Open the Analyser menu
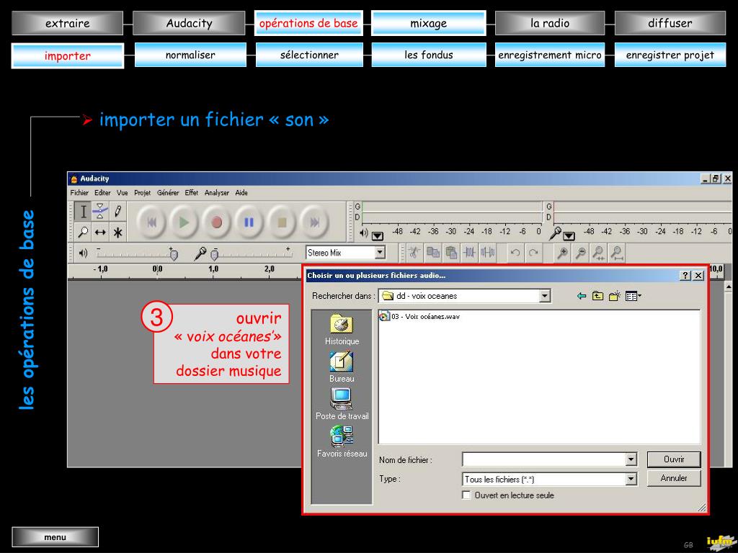The width and height of the screenshot is (738, 553). tap(216, 193)
